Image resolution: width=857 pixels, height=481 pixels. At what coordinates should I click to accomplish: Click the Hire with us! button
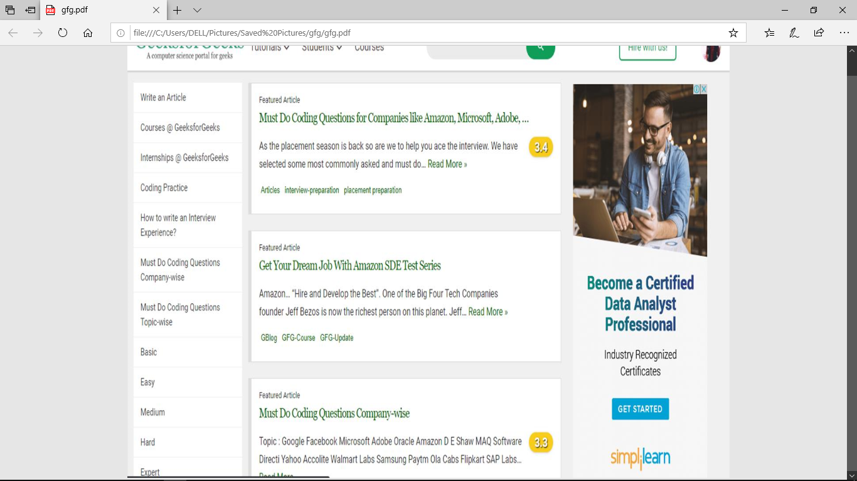[x=647, y=51]
